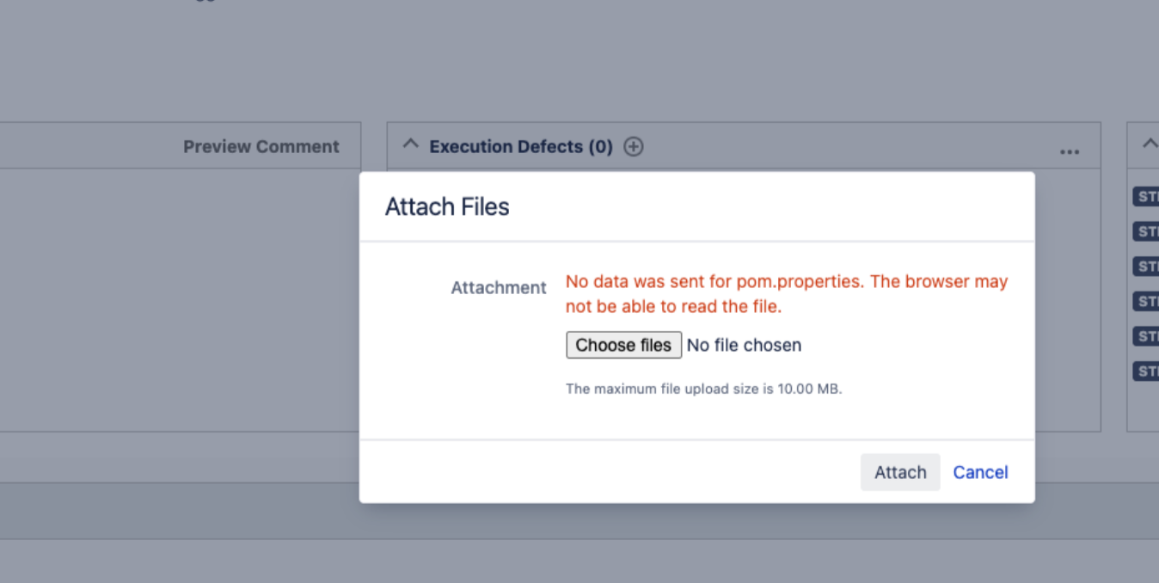The height and width of the screenshot is (583, 1159).
Task: Click the fifth status badge from the top
Action: coord(1147,336)
